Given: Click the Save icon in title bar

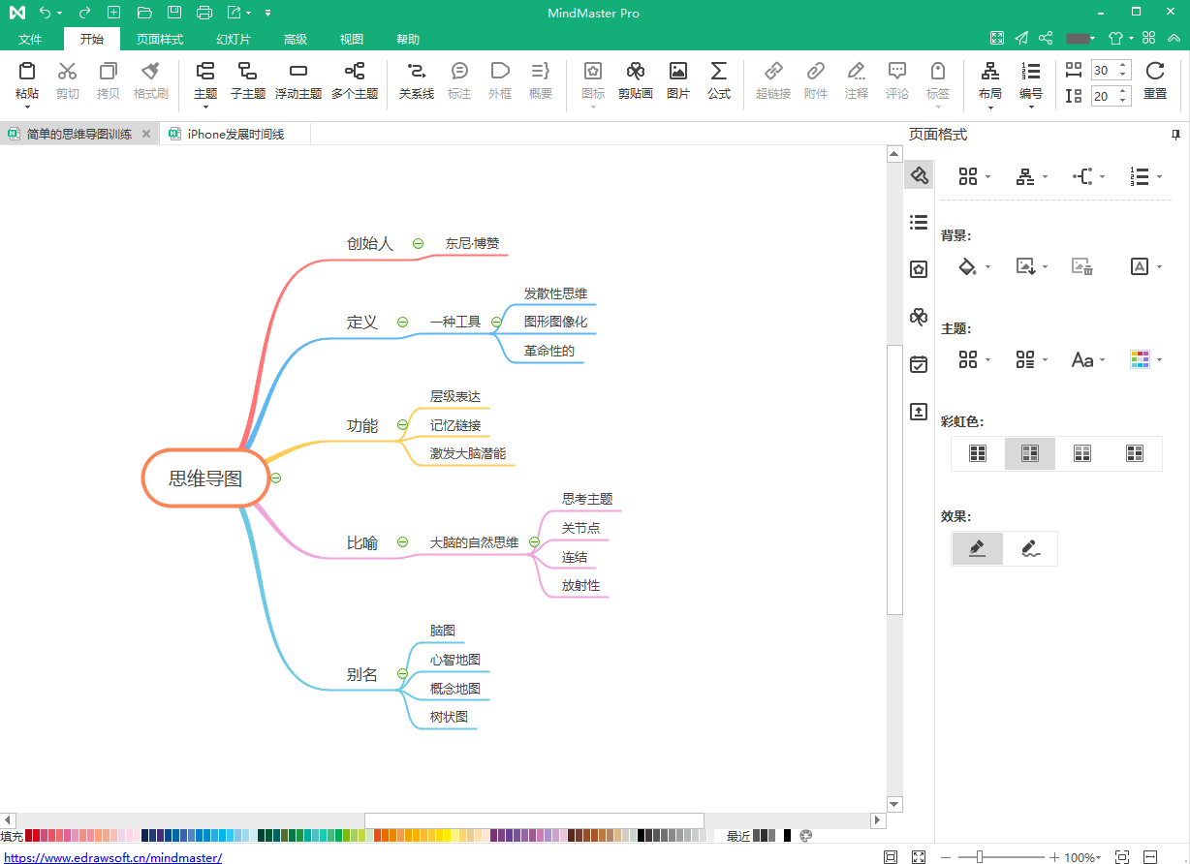Looking at the screenshot, I should [x=173, y=13].
